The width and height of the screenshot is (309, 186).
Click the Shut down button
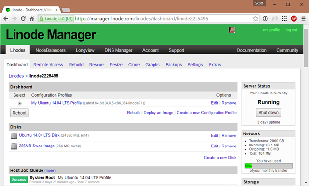coord(268,113)
